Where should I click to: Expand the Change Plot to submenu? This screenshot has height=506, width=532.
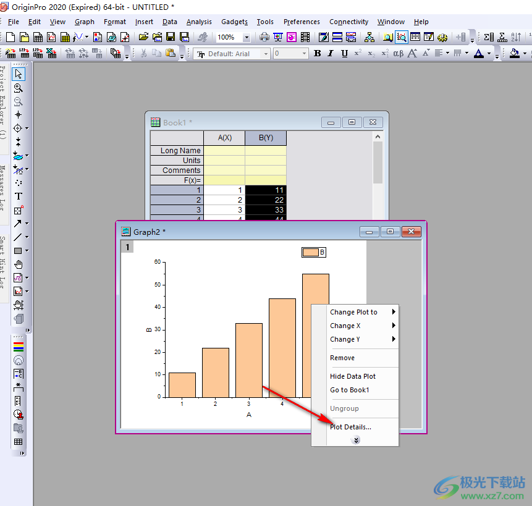(394, 311)
